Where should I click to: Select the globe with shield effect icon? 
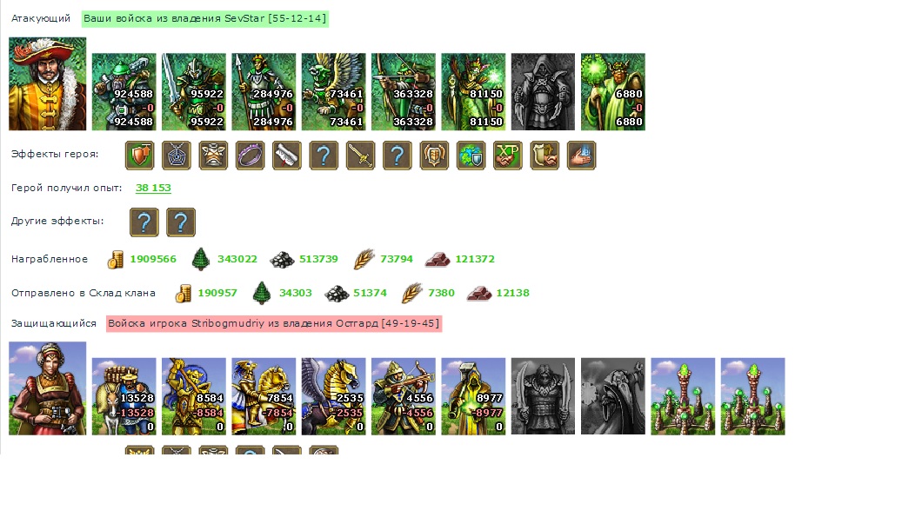coord(471,156)
